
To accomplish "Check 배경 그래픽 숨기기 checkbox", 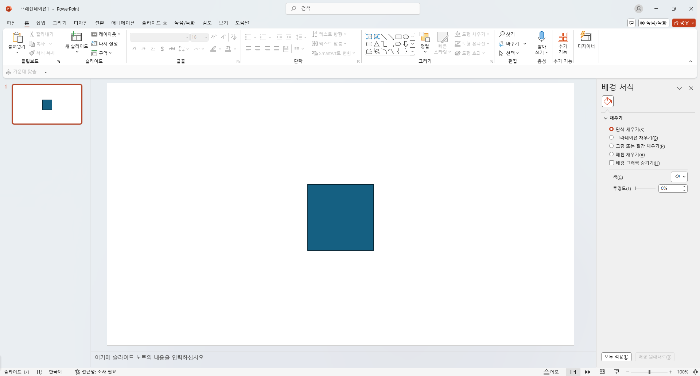I will [x=611, y=163].
